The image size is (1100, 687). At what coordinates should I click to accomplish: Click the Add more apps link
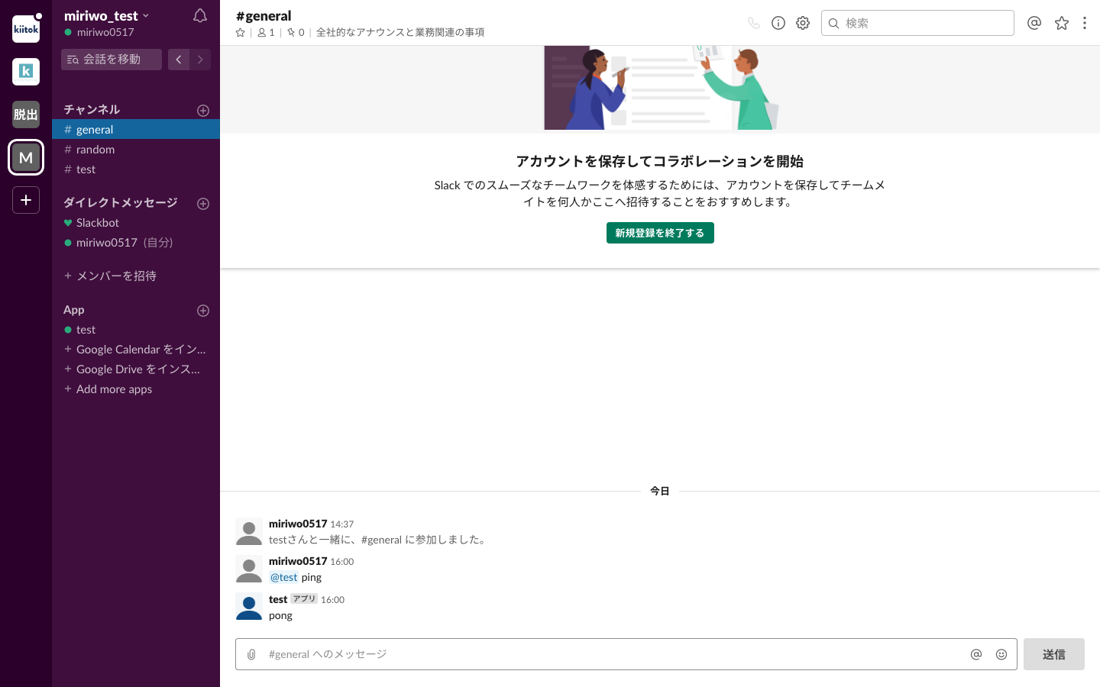114,389
